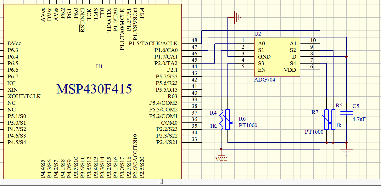The width and height of the screenshot is (381, 186).
Task: Click the S4 pin name on U2
Action: tap(293, 63)
